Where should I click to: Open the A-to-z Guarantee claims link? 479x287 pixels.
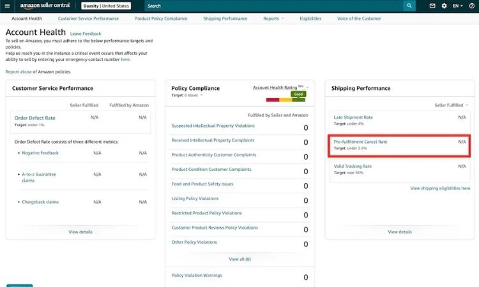coord(39,177)
